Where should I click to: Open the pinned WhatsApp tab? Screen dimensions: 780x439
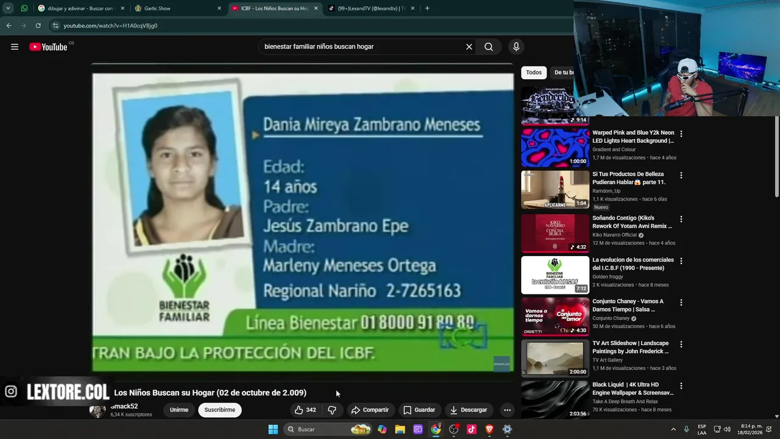24,9
